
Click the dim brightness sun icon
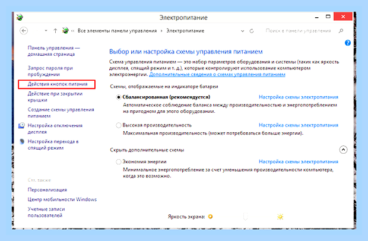(210, 216)
